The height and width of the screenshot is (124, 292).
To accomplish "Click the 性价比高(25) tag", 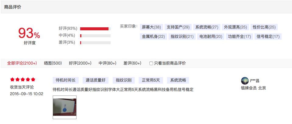I will pos(264,27).
